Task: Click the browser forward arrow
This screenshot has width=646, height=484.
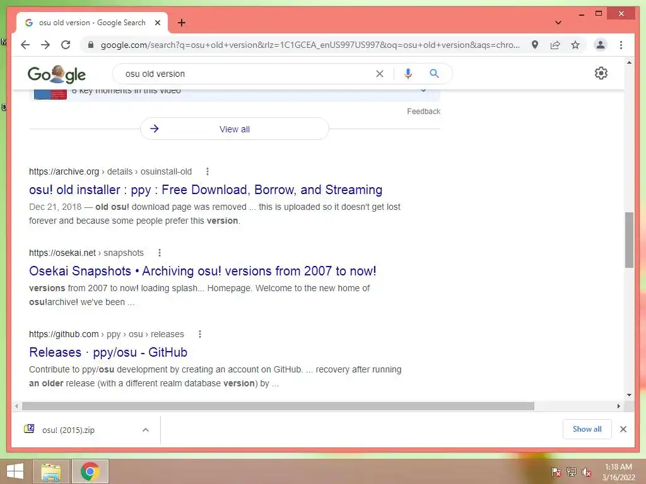Action: click(x=45, y=45)
